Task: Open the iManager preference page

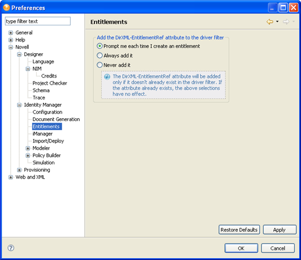Action: 42,133
